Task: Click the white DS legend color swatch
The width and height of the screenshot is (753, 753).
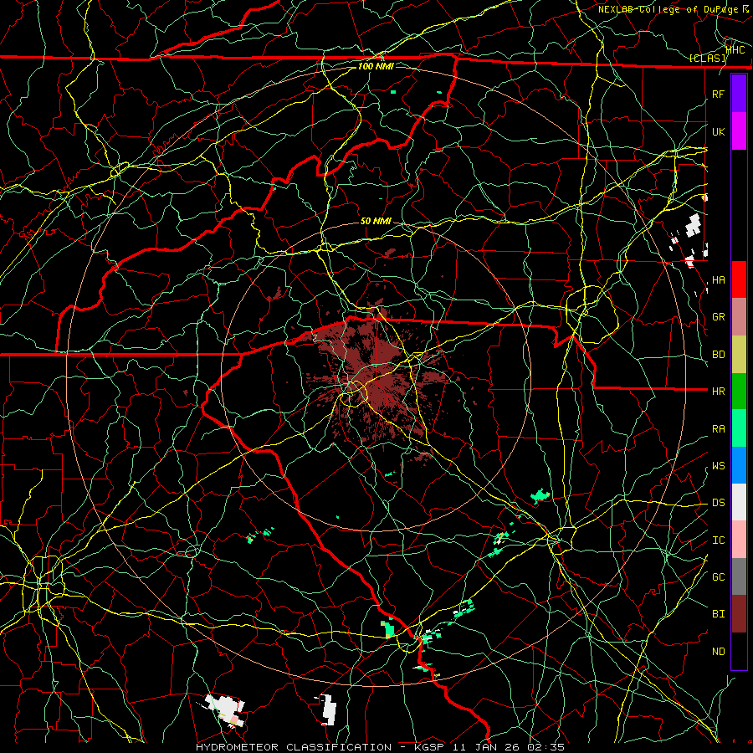Action: (739, 502)
